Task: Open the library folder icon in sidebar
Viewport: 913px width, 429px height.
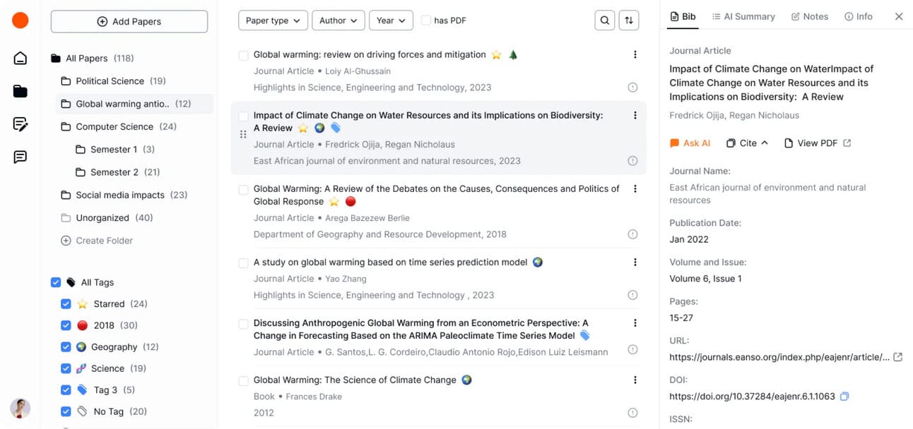Action: tap(20, 91)
